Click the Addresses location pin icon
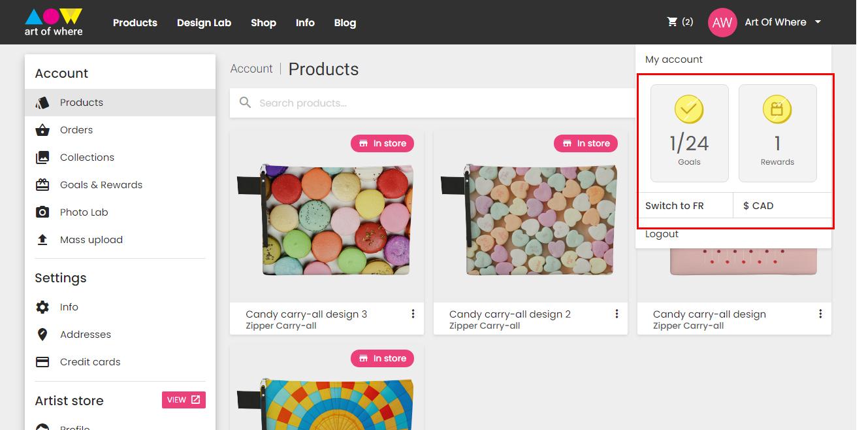 coord(42,335)
